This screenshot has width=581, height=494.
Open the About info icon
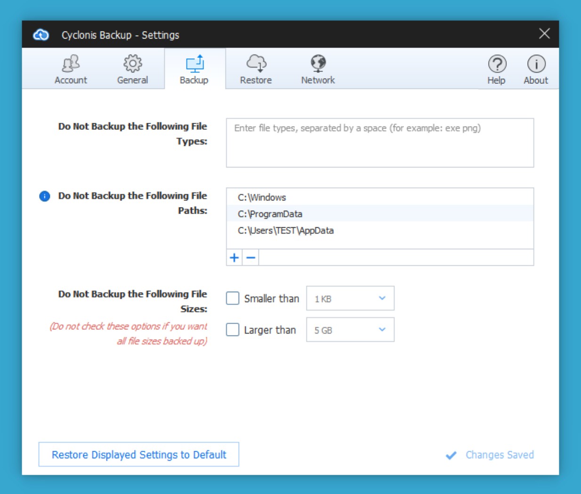[536, 64]
